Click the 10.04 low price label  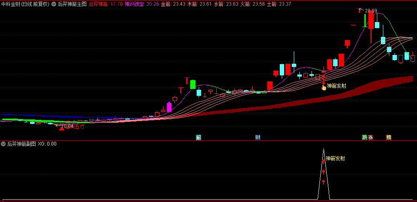(x=67, y=126)
